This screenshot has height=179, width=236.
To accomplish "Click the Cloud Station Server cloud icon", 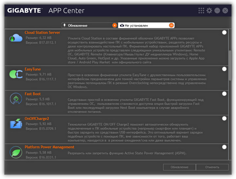I will 16,38.
